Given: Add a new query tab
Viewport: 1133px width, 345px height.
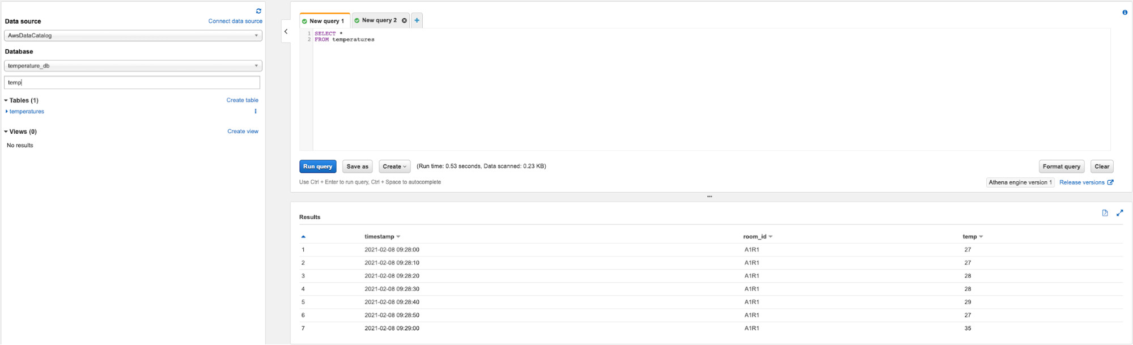Looking at the screenshot, I should click(417, 20).
